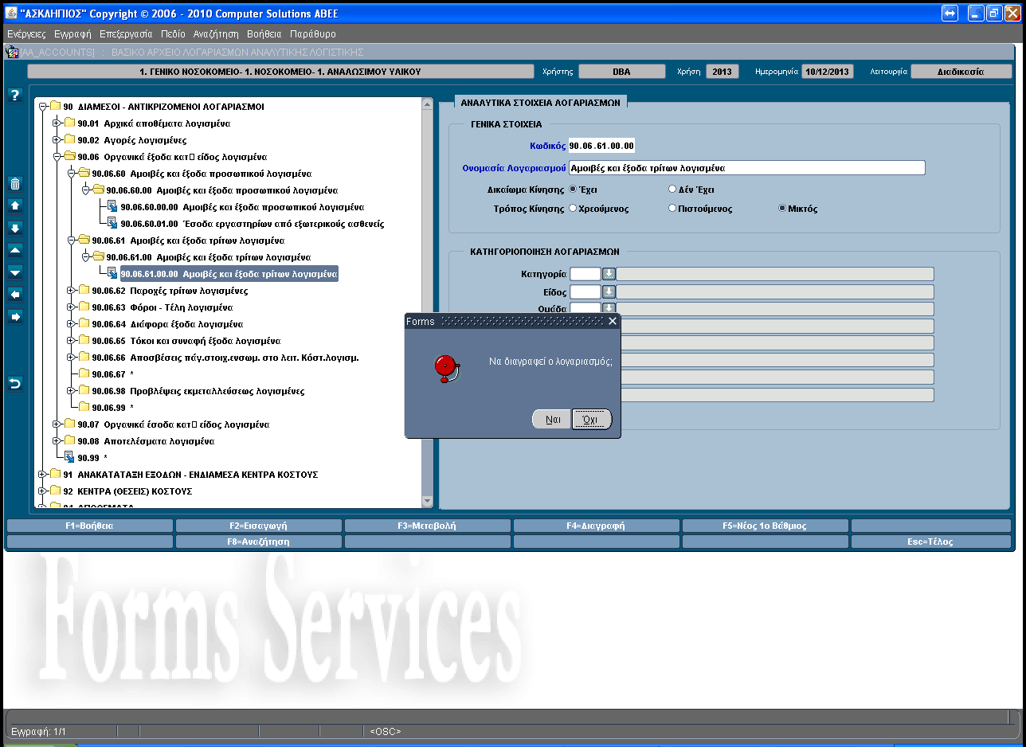Select tree row 90.06.65 Τόκοι και συναφή
Viewport: 1026px width, 747px height.
186,341
